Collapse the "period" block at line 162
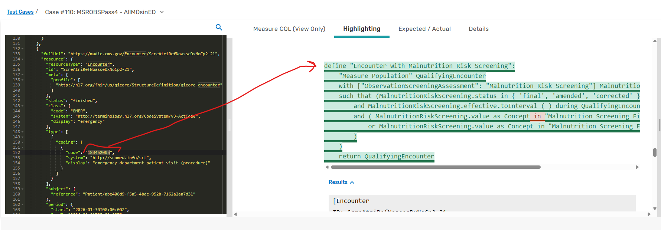The height and width of the screenshot is (230, 661). tap(23, 204)
